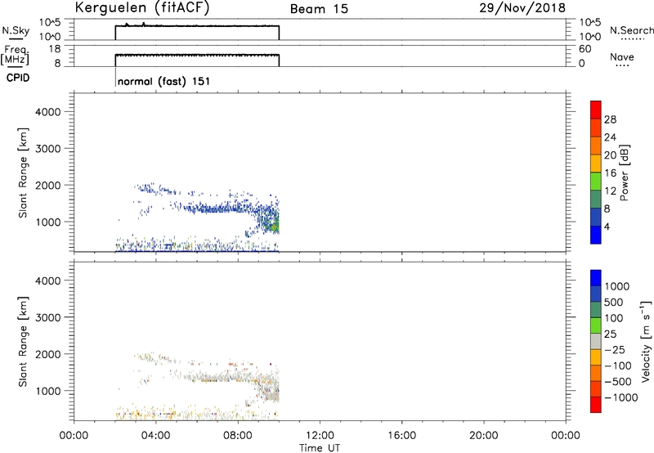Select Power colorbar segment between 24 and 28
This screenshot has height=453, width=654.
[x=596, y=128]
